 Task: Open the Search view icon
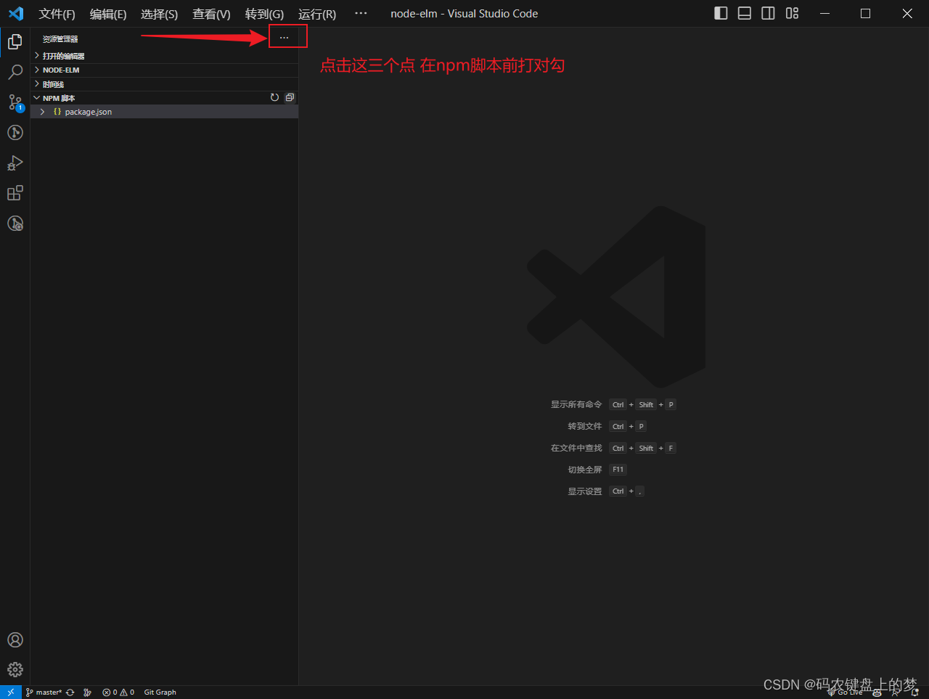15,72
